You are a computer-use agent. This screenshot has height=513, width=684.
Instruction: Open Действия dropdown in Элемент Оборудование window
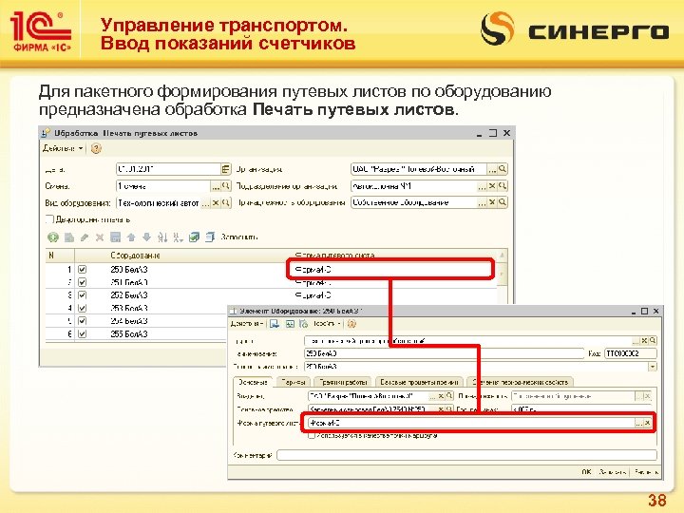[x=247, y=324]
